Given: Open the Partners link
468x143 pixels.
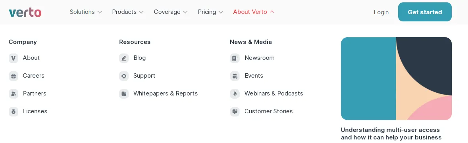Looking at the screenshot, I should point(35,93).
